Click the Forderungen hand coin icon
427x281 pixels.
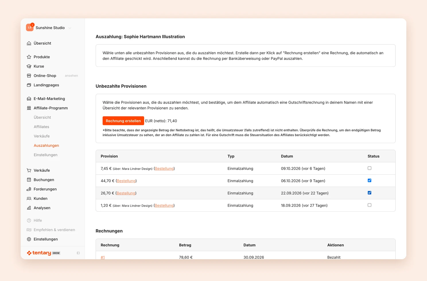click(29, 189)
